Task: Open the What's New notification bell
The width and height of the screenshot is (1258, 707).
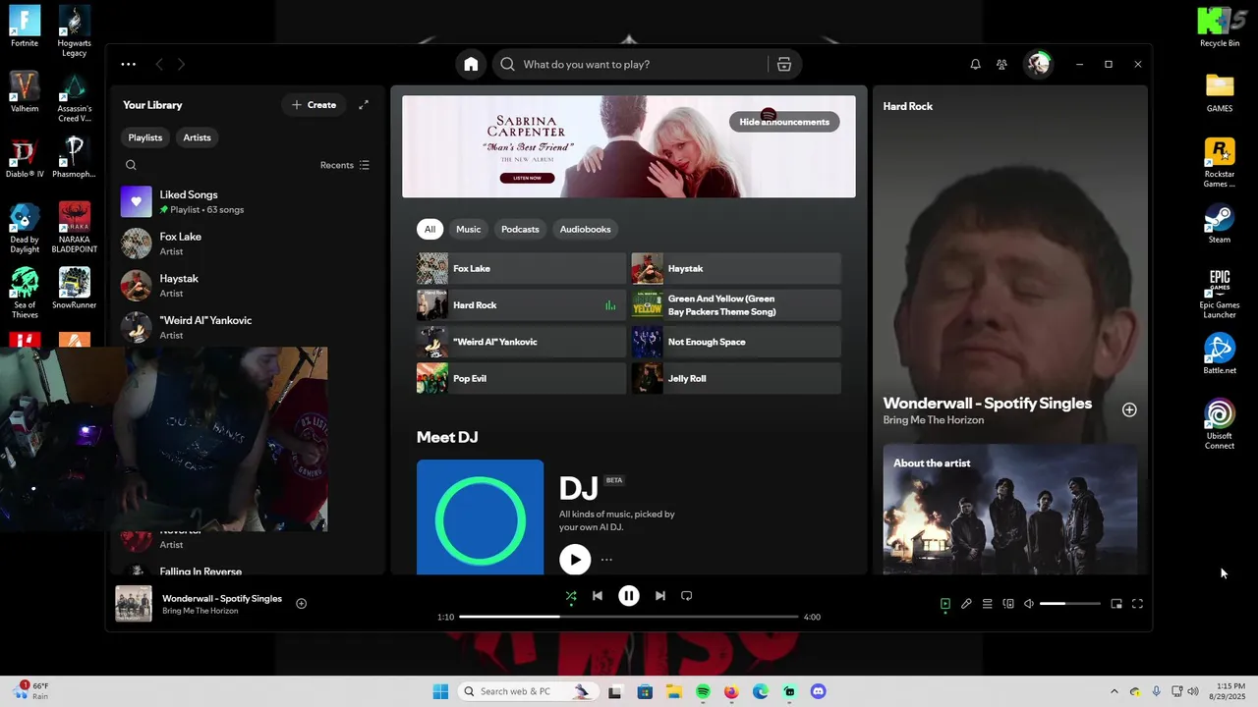Action: pyautogui.click(x=975, y=64)
